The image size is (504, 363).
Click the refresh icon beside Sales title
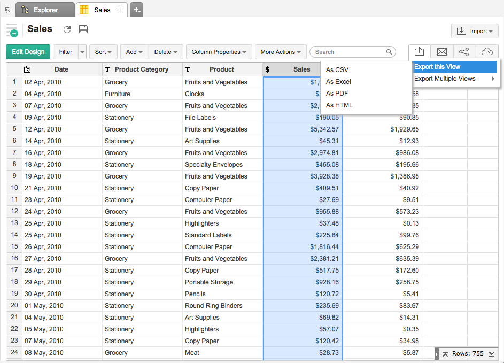(67, 29)
